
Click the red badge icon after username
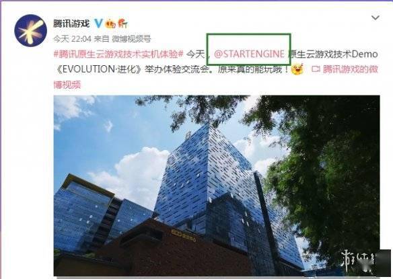tap(122, 24)
